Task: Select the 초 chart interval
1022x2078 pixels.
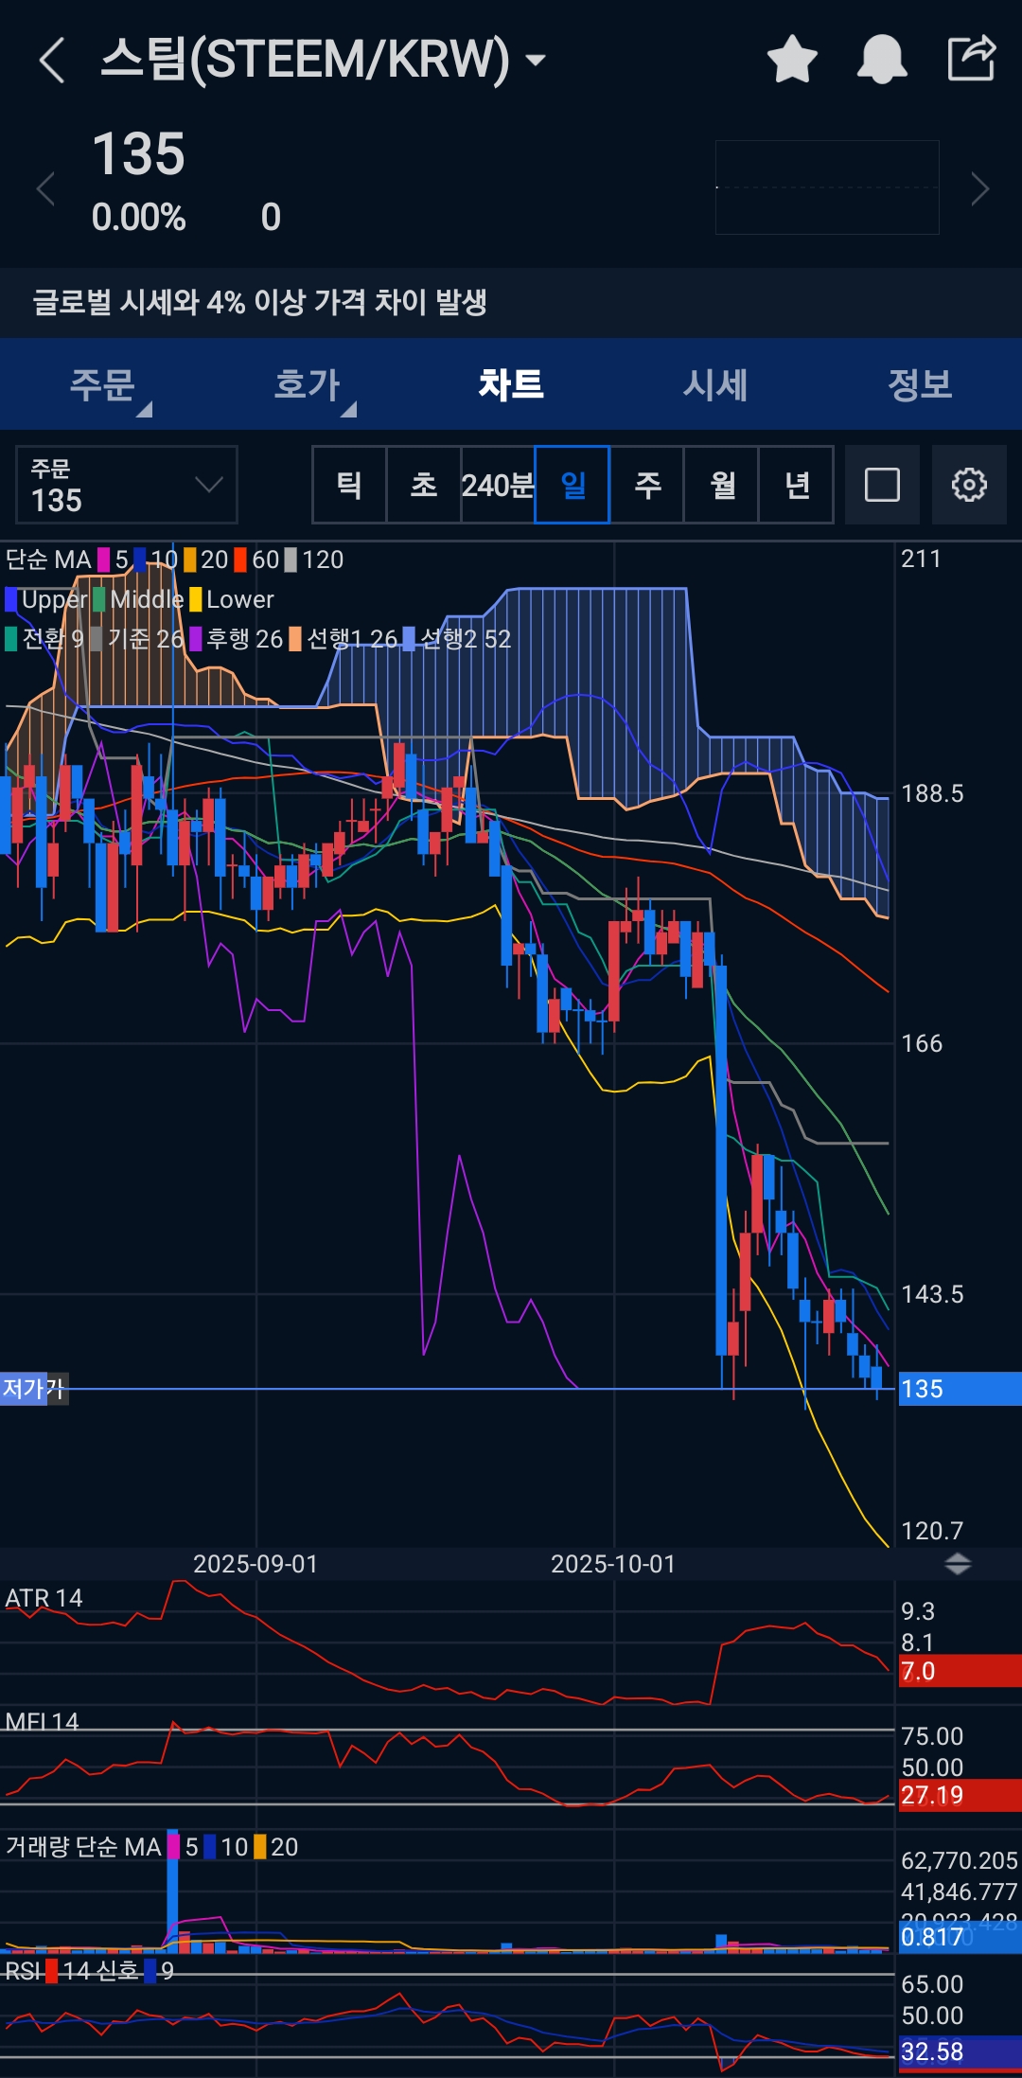Action: point(424,485)
